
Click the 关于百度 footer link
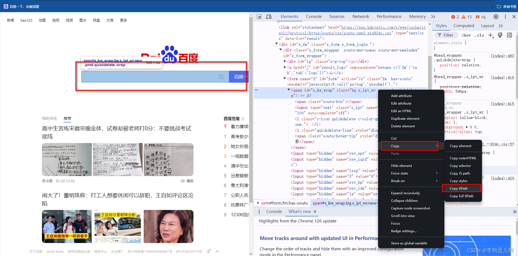click(x=36, y=252)
